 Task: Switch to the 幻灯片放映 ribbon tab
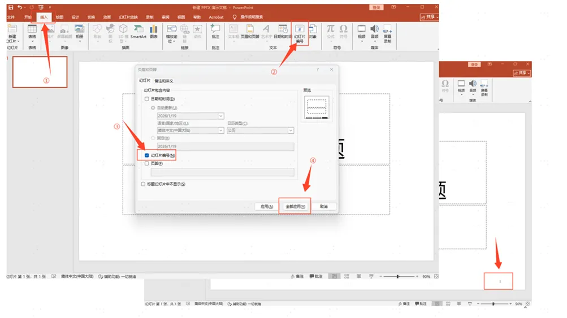(128, 17)
